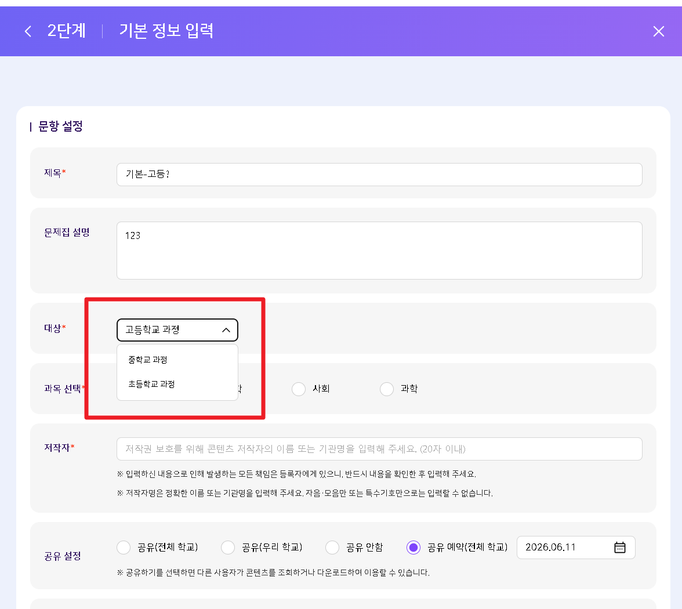Open the calendar icon next to 2026.06.11
This screenshot has width=682, height=609.
pyautogui.click(x=620, y=548)
